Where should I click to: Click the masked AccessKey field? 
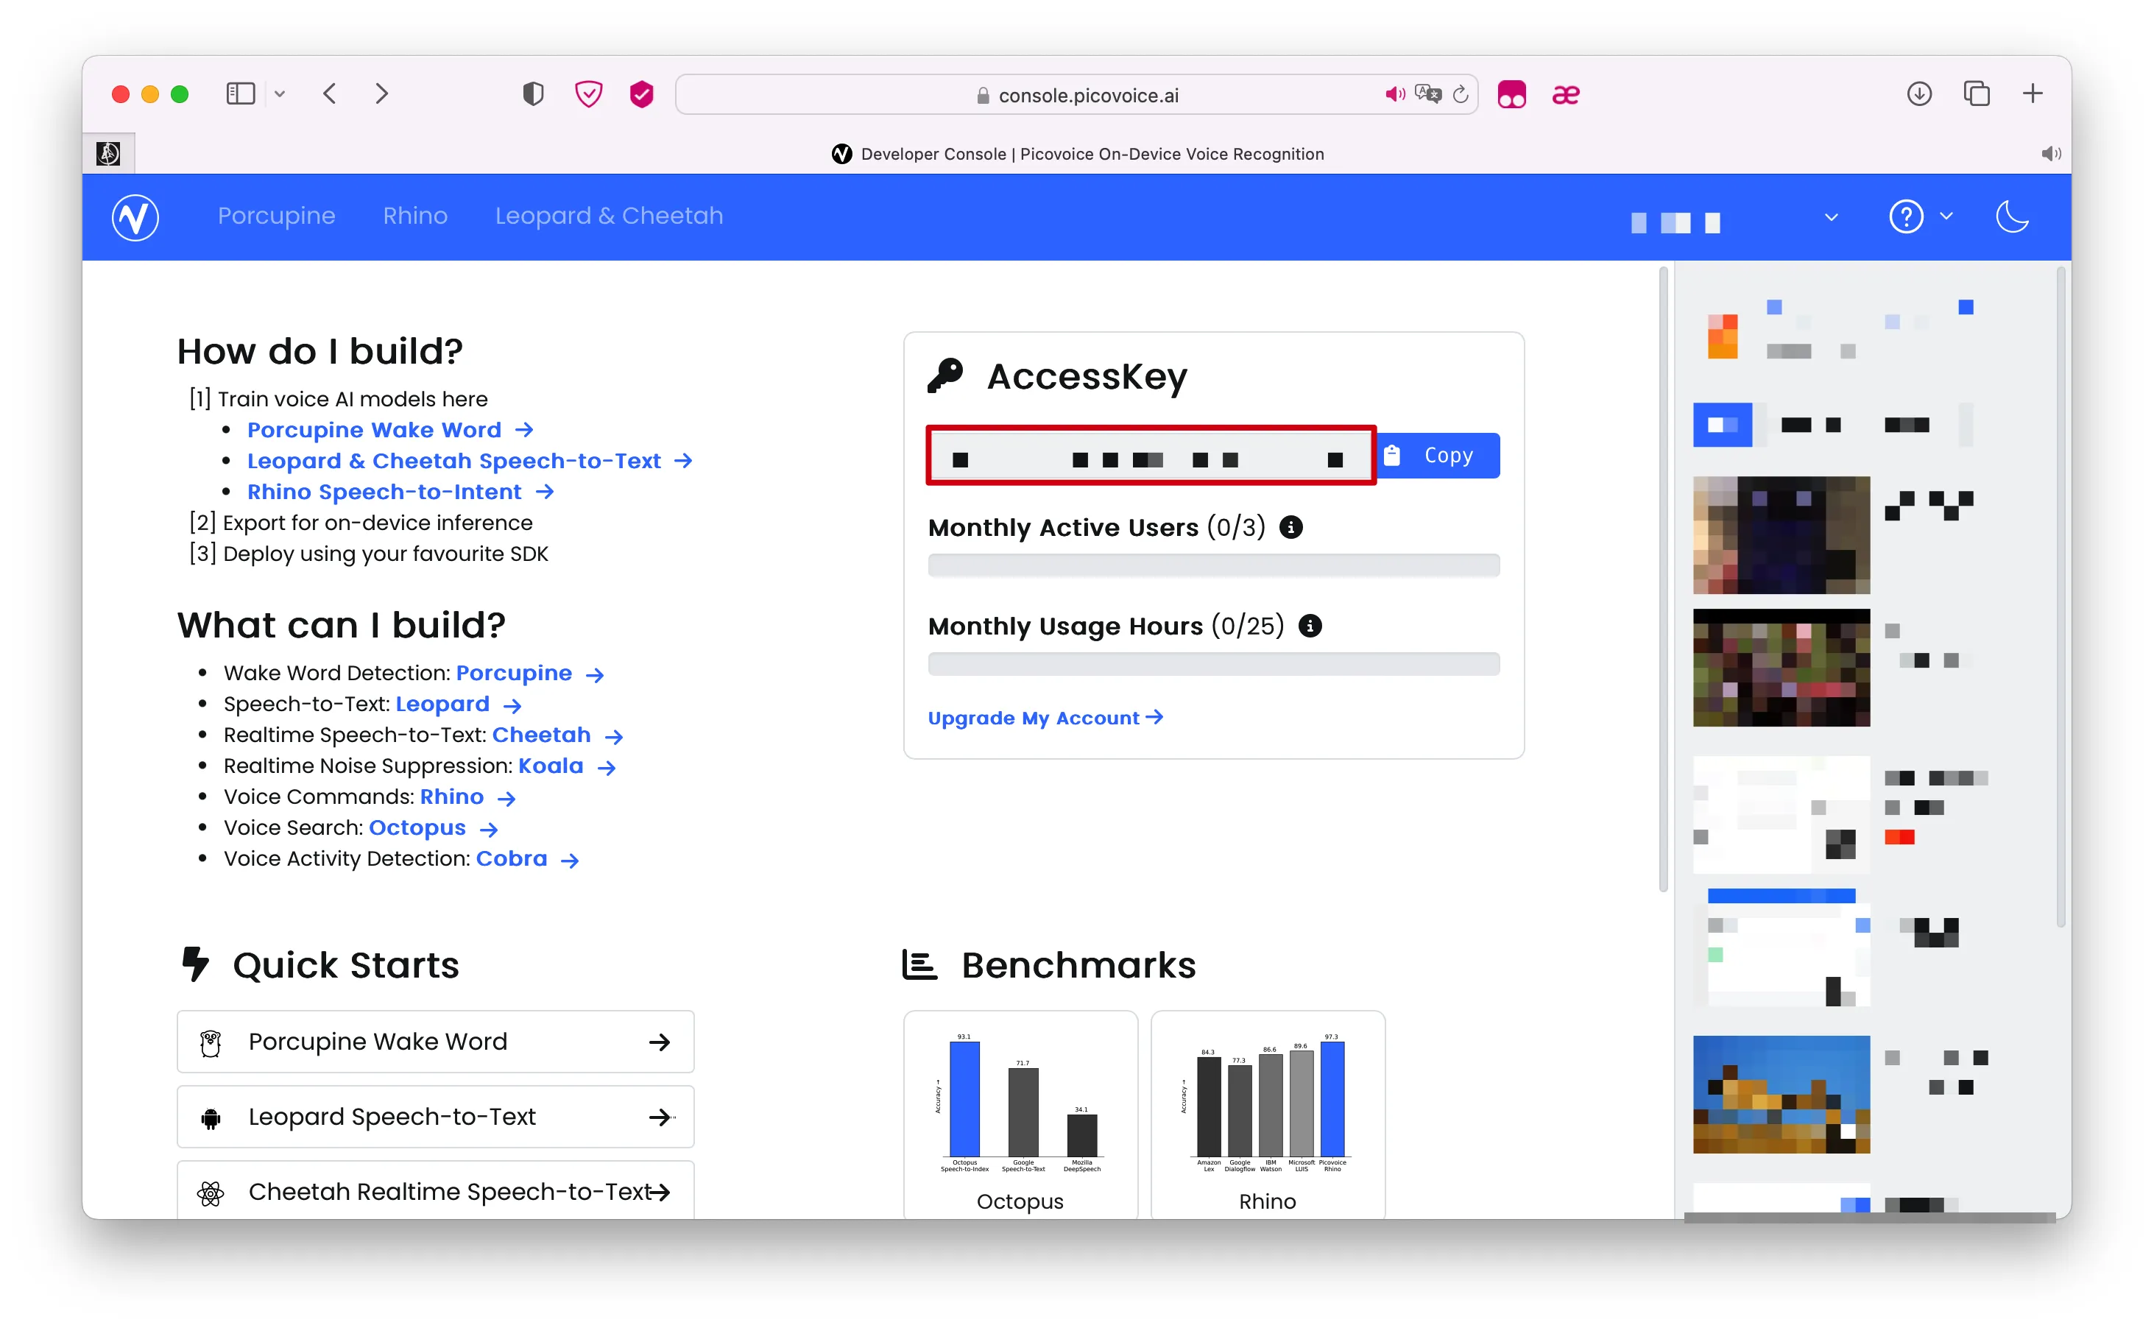[x=1151, y=456]
